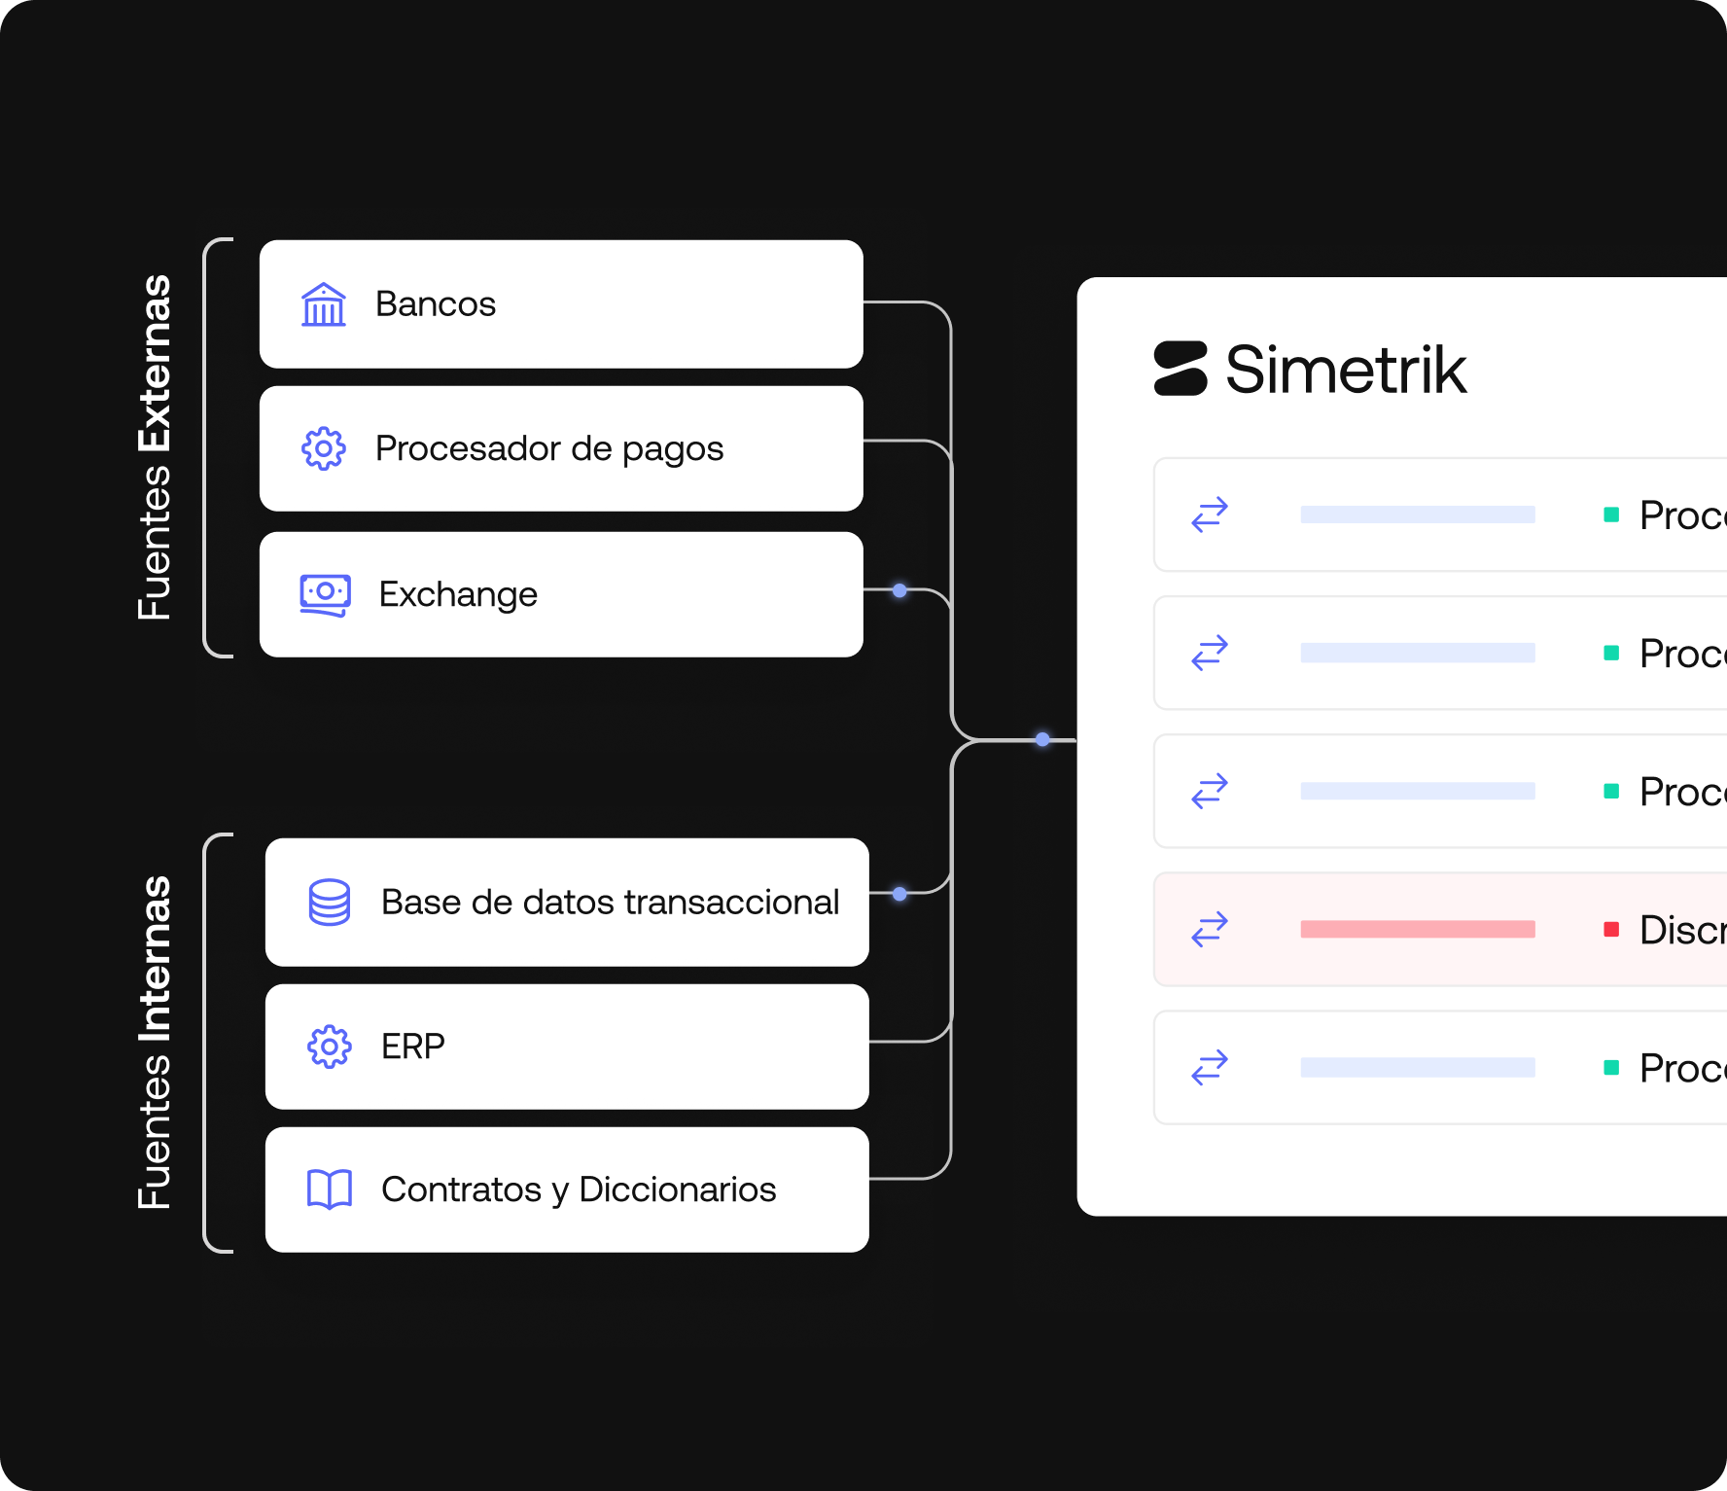The width and height of the screenshot is (1727, 1491).
Task: Open the Base de datos transaccional card
Action: 567,903
